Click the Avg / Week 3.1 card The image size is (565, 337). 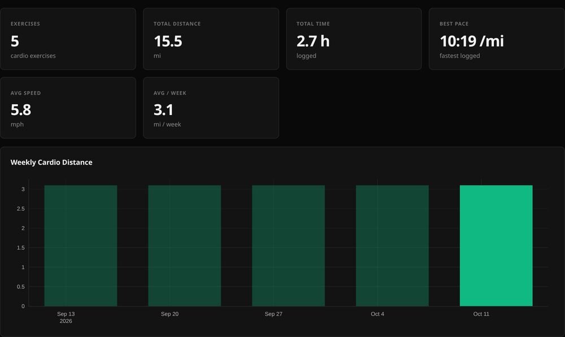click(x=211, y=108)
